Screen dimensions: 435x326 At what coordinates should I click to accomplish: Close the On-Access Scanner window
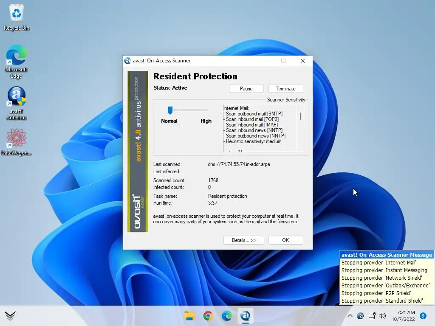pyautogui.click(x=302, y=61)
